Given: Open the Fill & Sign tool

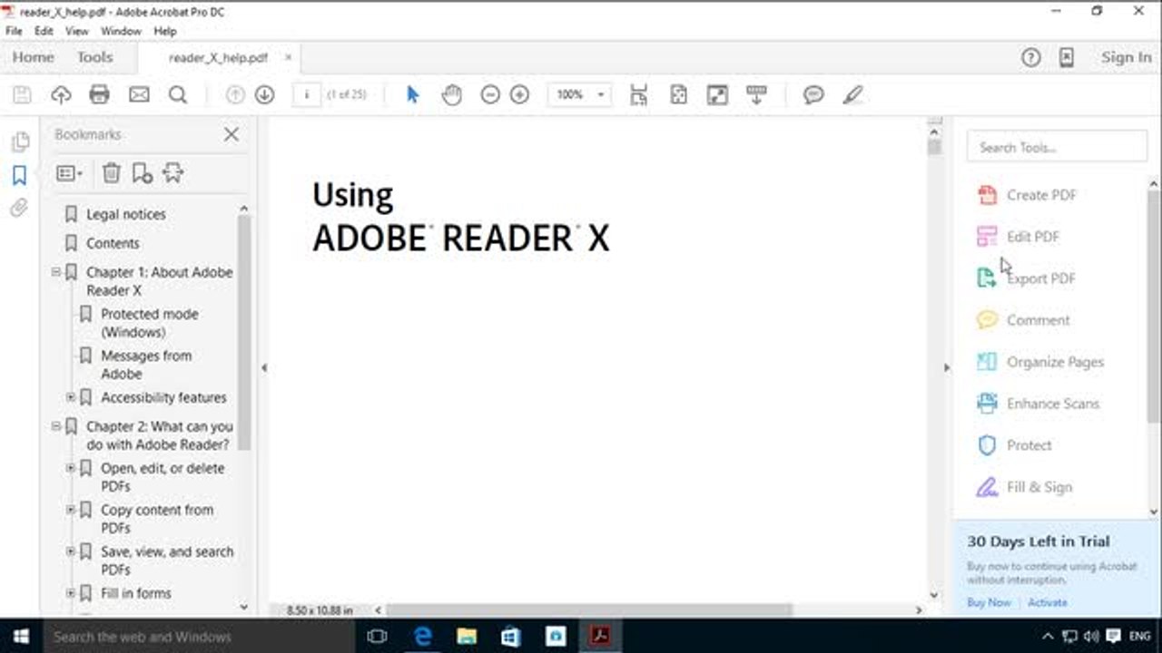Looking at the screenshot, I should tap(1024, 487).
